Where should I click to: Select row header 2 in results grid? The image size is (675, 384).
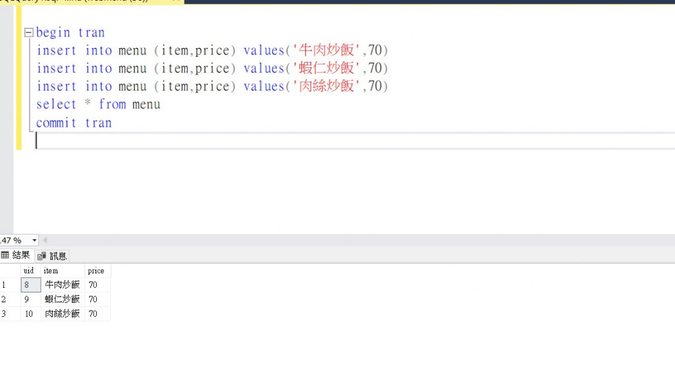(10, 299)
